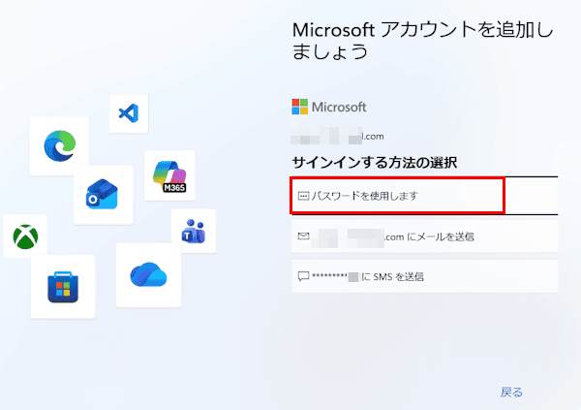Click the blurred account email address text

pyautogui.click(x=338, y=136)
